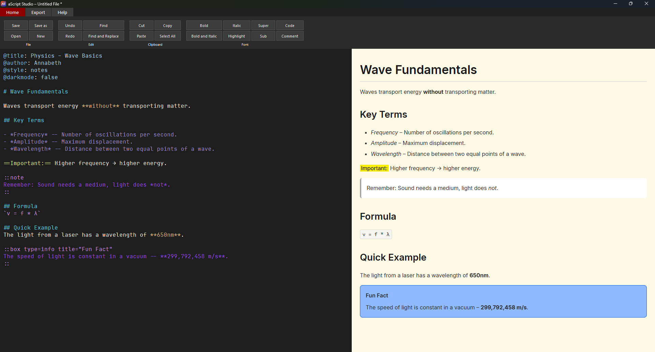The image size is (655, 352).
Task: Click the Paste button
Action: [141, 36]
